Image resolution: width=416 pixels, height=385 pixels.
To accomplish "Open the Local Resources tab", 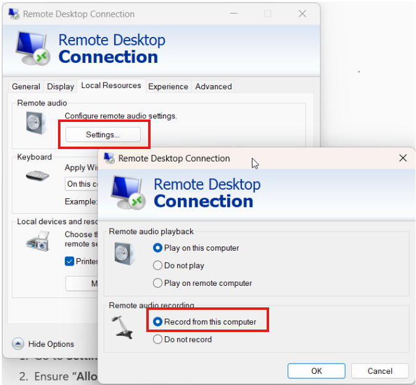I will (111, 86).
